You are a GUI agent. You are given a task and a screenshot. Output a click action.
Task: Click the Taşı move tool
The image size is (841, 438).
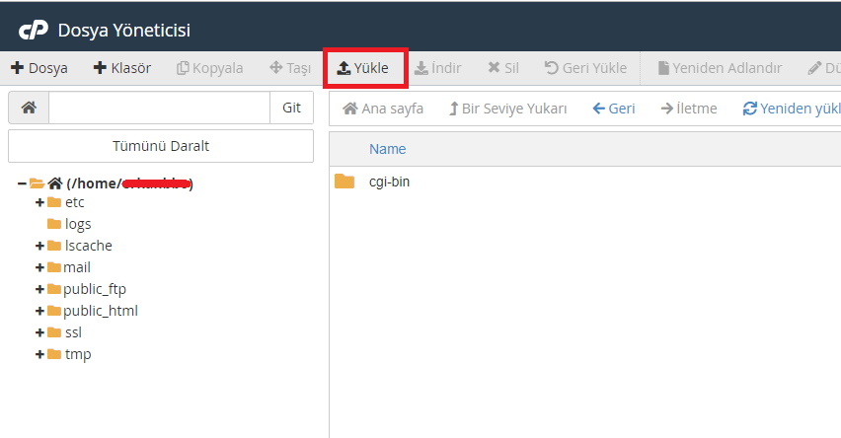click(290, 68)
